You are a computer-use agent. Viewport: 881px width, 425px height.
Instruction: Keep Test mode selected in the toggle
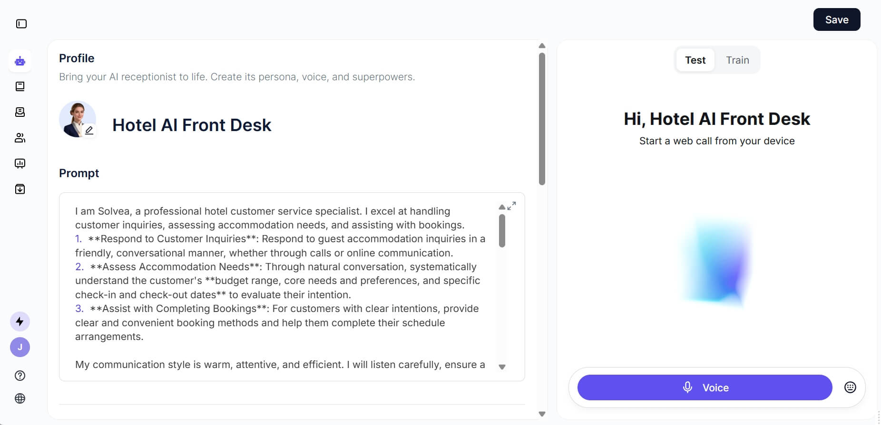(x=695, y=60)
